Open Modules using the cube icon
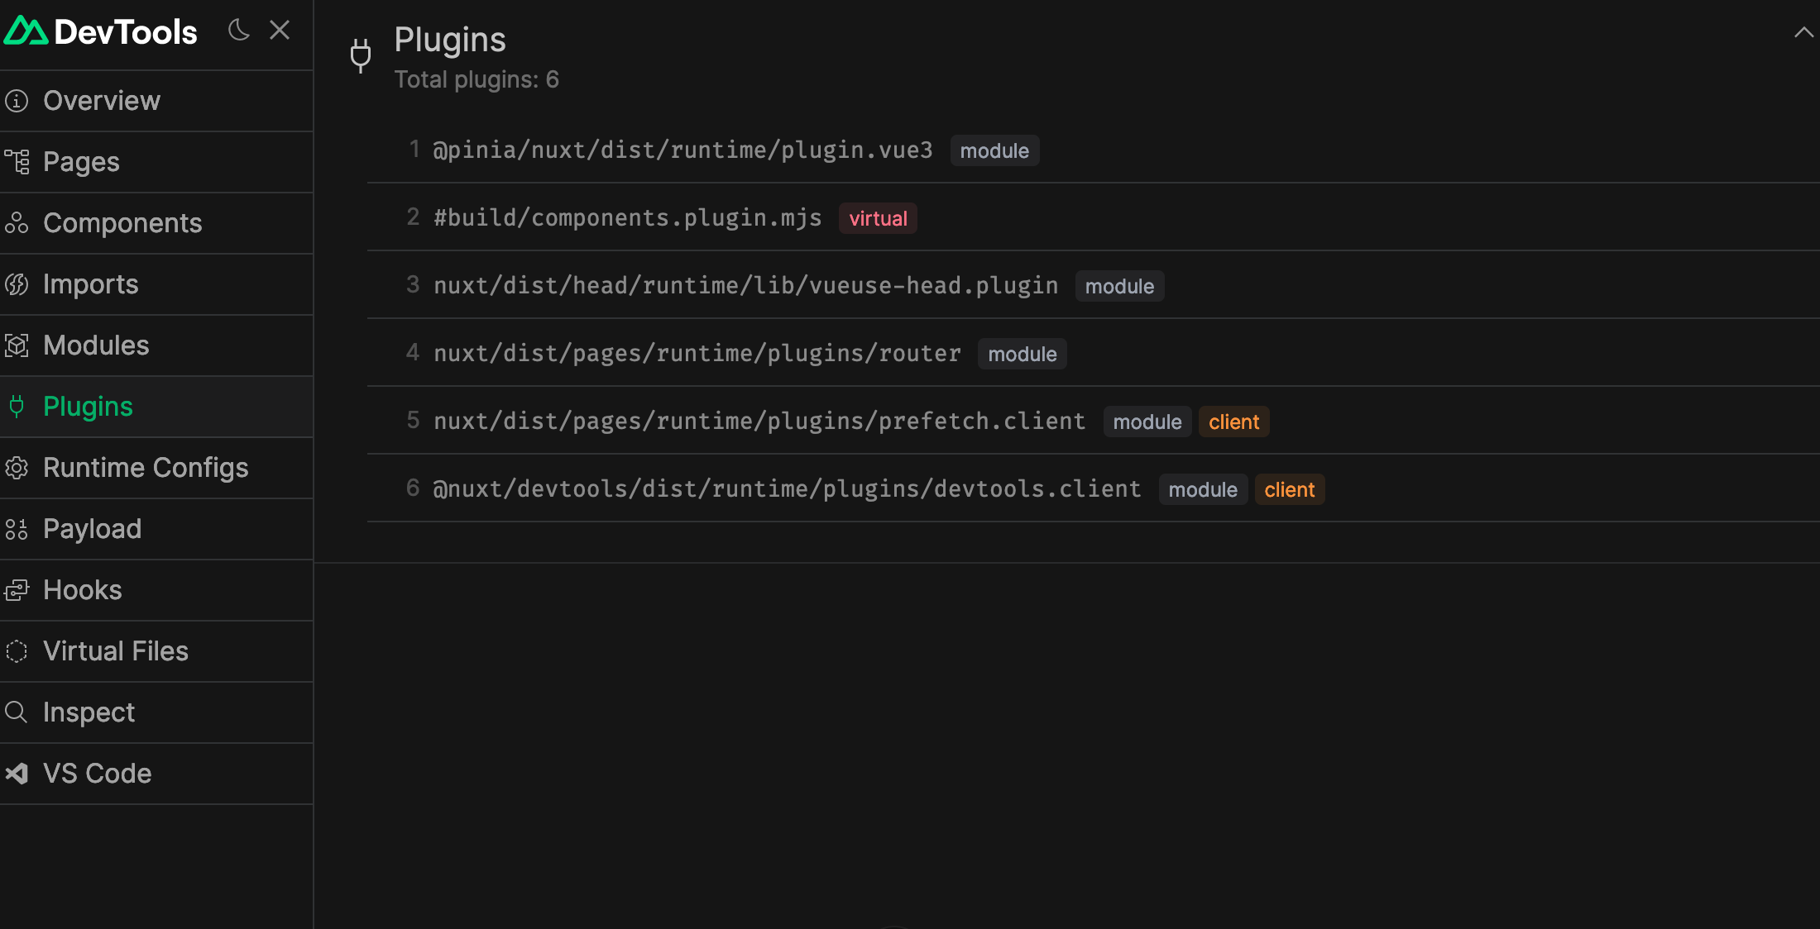1820x929 pixels. point(17,345)
